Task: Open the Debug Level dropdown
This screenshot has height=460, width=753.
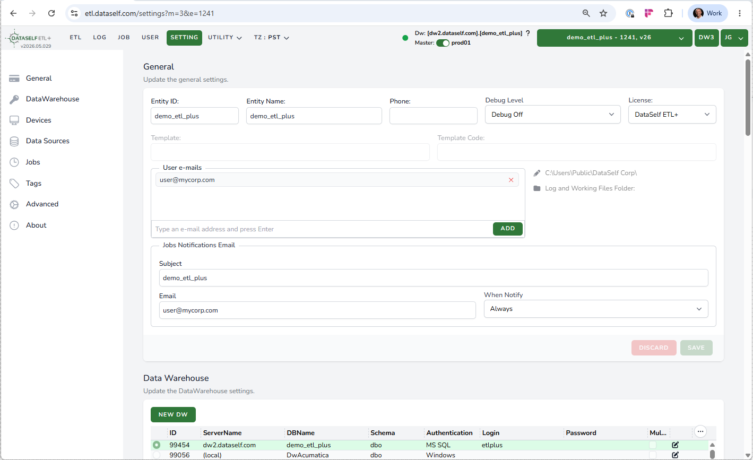Action: (x=553, y=115)
